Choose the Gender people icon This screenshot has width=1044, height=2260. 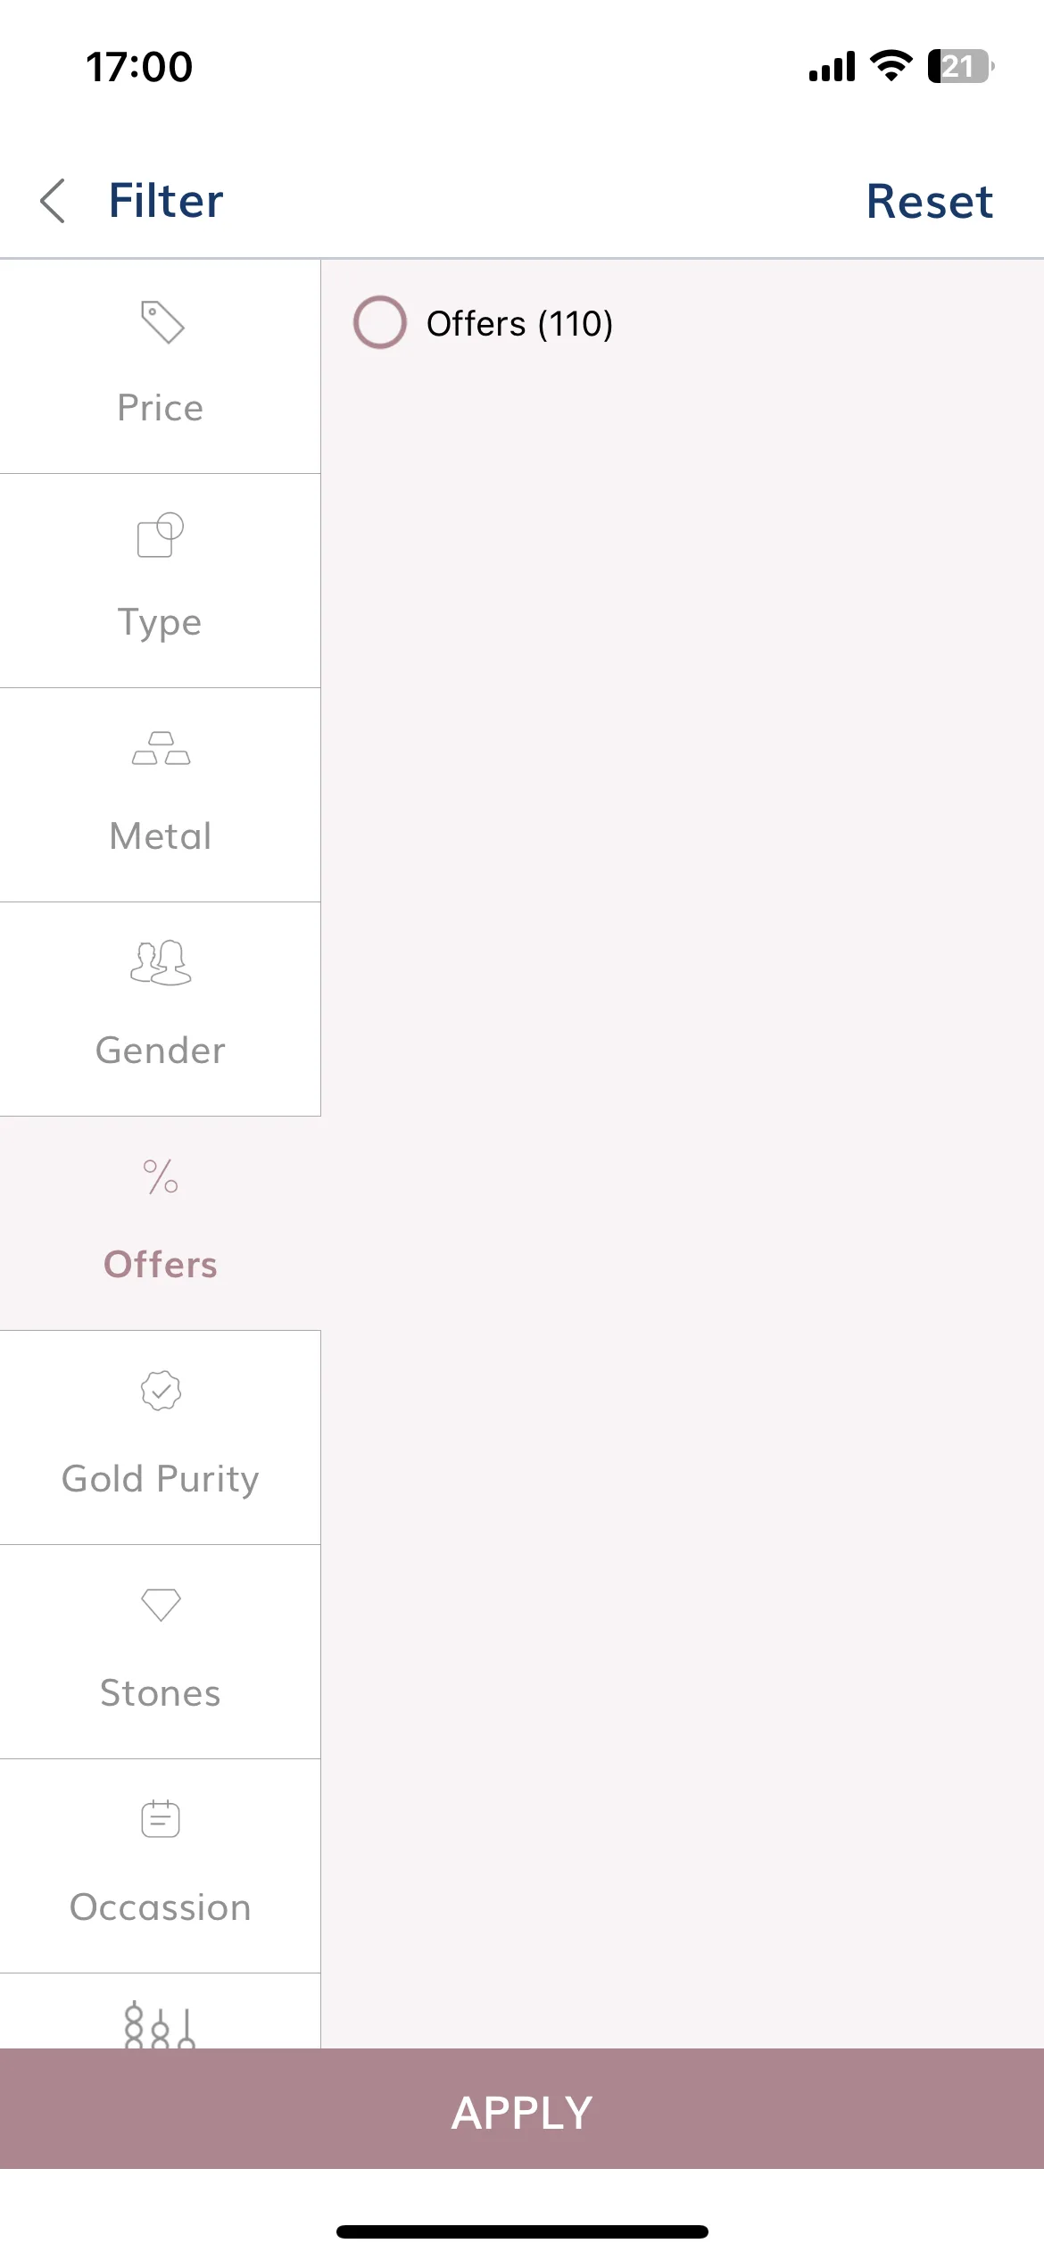click(x=161, y=962)
